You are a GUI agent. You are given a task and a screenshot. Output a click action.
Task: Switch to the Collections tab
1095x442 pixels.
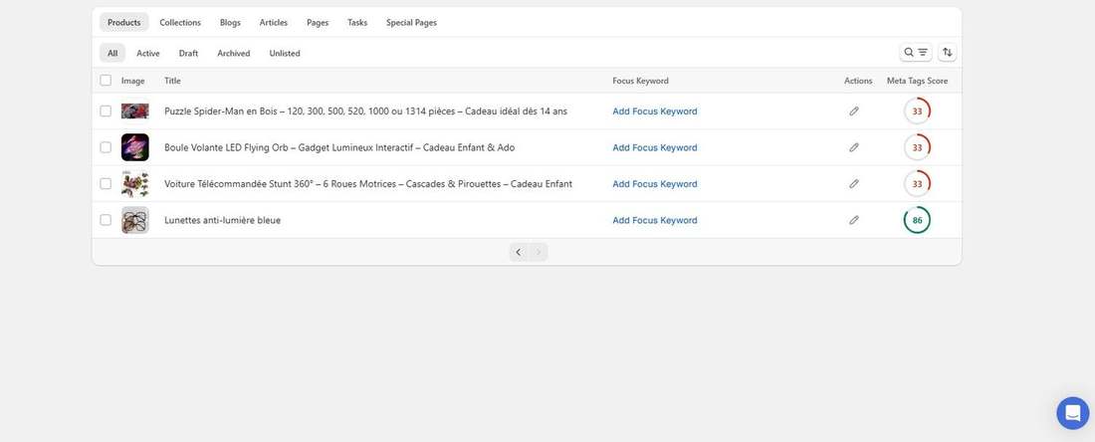[x=180, y=22]
